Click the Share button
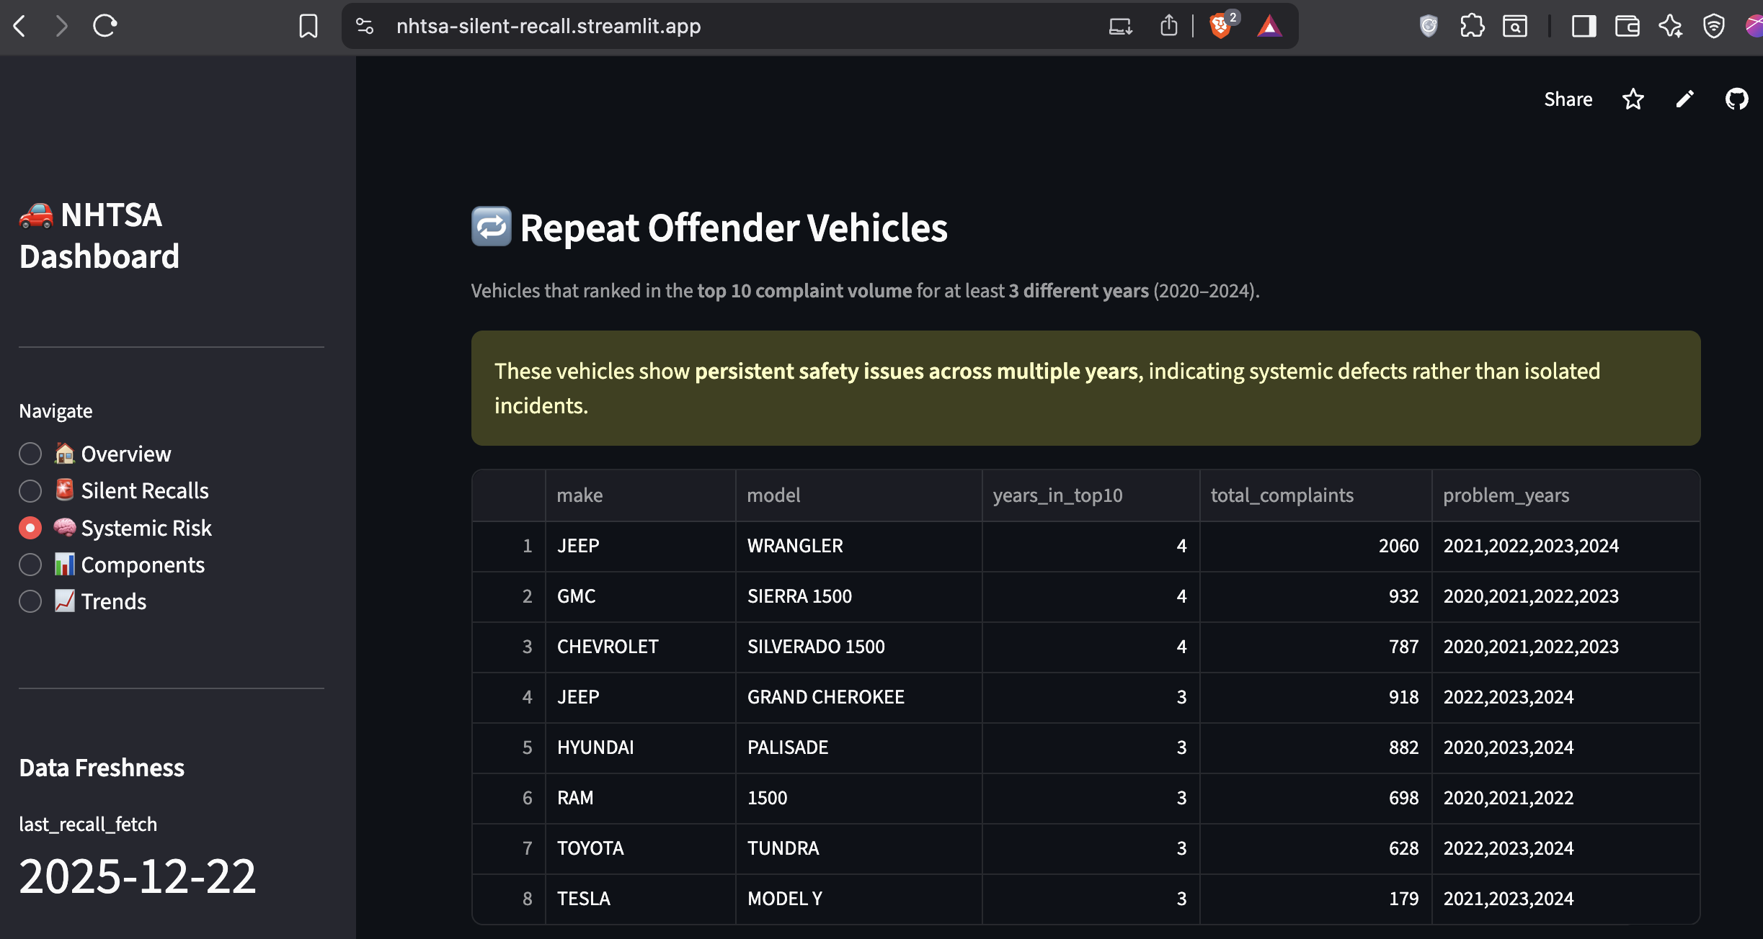1763x939 pixels. tap(1568, 99)
